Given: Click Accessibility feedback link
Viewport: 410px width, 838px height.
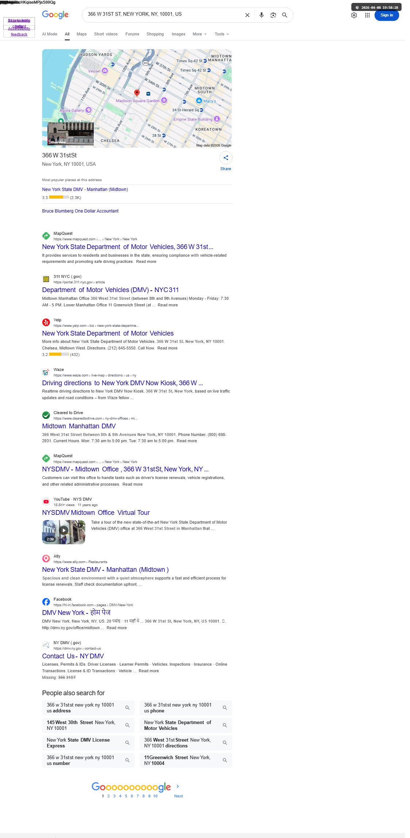Looking at the screenshot, I should (x=19, y=31).
